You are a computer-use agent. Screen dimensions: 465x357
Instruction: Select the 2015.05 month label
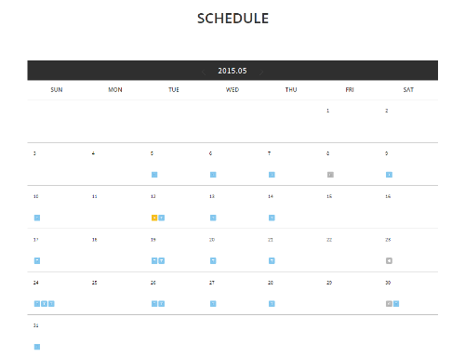point(232,71)
